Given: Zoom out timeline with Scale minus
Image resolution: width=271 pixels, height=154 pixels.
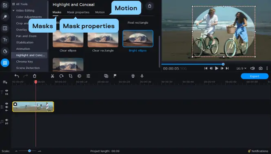Looking at the screenshot, I should coord(16,151).
